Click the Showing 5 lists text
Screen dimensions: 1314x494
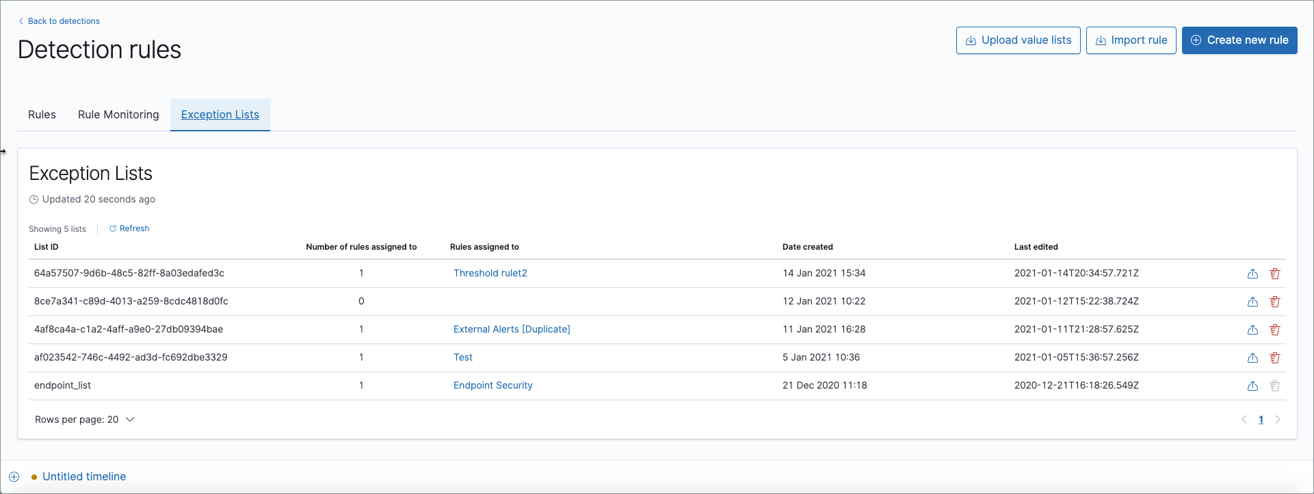(x=57, y=229)
